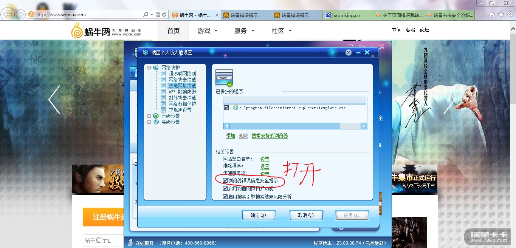Toggle 浏览器错误信息安全提示 checkbox

pos(225,181)
